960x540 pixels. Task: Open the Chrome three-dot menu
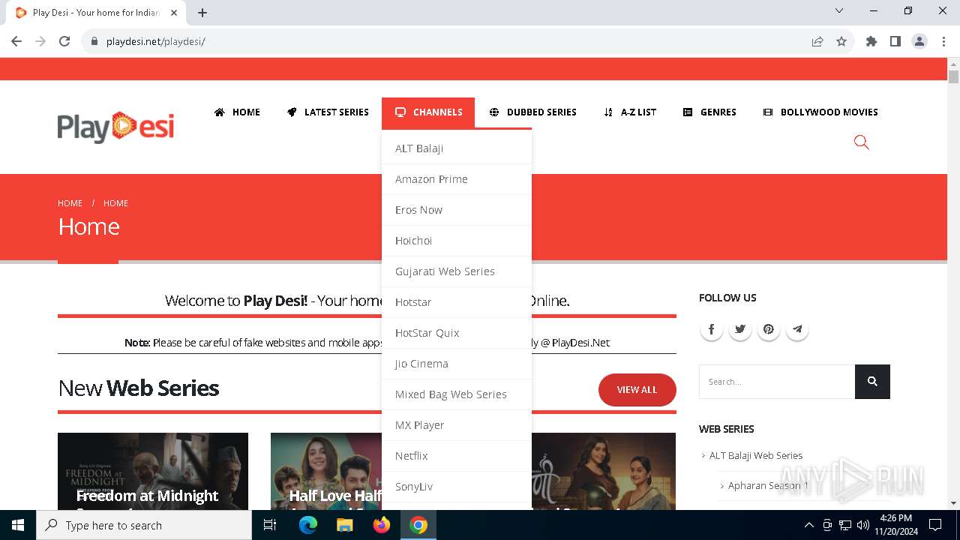pyautogui.click(x=943, y=41)
